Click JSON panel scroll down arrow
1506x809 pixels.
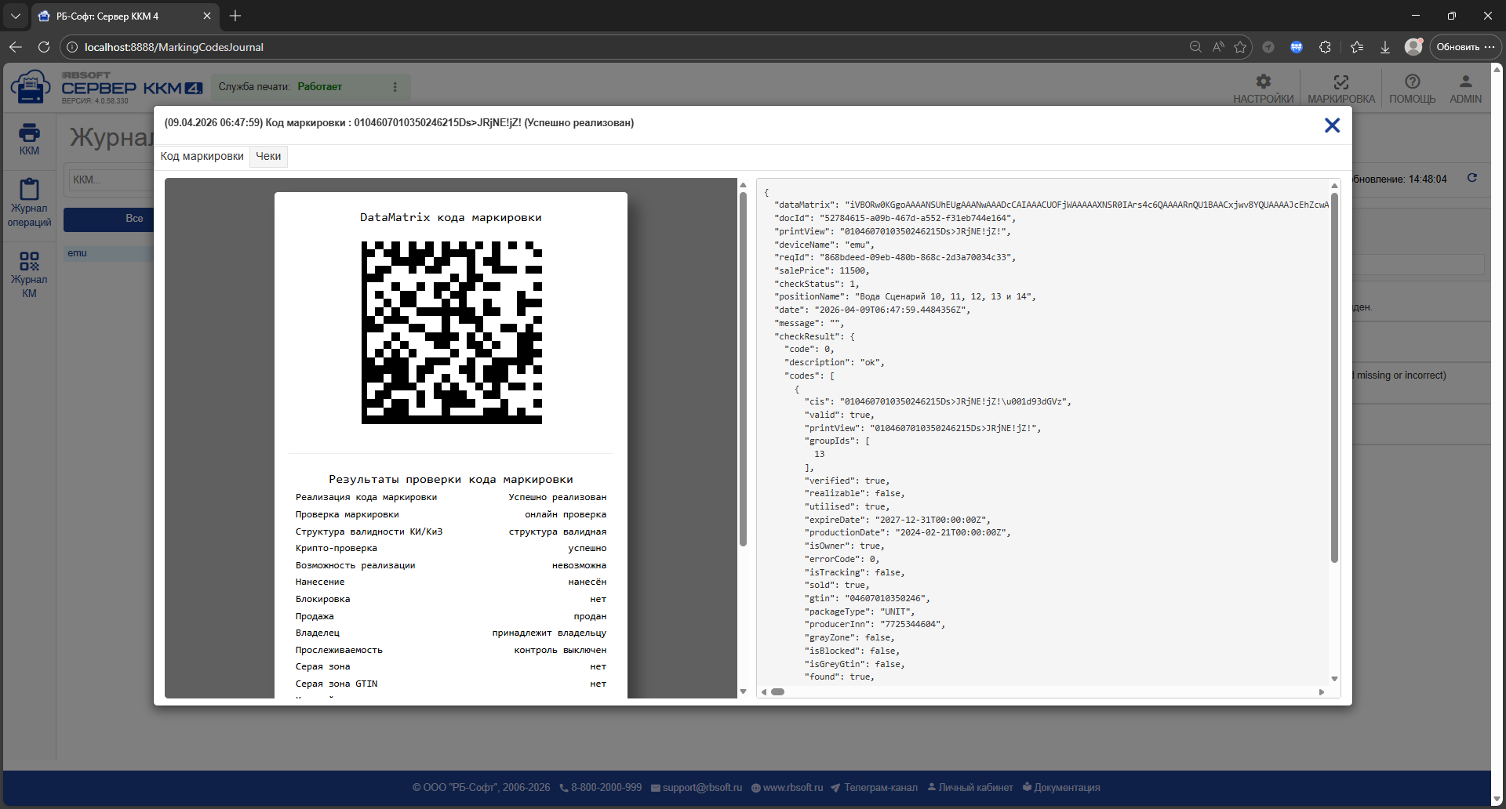click(1334, 679)
